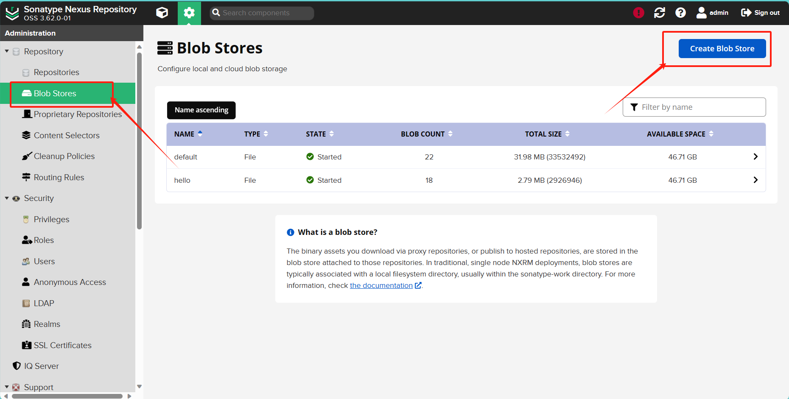Screen dimensions: 789x399
Task: Sort by AVAILABLE SPACE column
Action: point(680,134)
